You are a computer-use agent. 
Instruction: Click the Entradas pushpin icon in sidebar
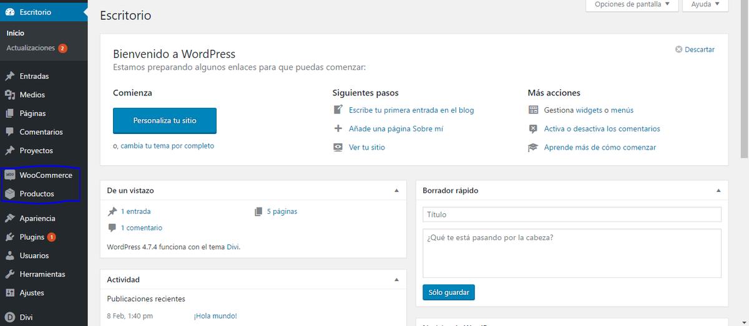pos(9,76)
